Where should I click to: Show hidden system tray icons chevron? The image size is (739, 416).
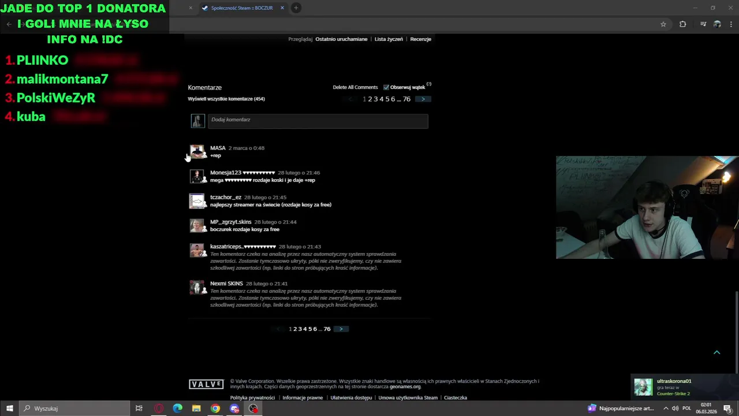tap(666, 408)
